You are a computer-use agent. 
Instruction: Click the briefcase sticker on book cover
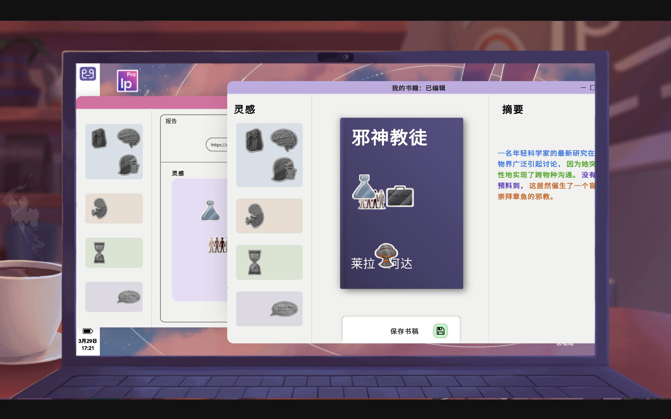[x=400, y=196]
